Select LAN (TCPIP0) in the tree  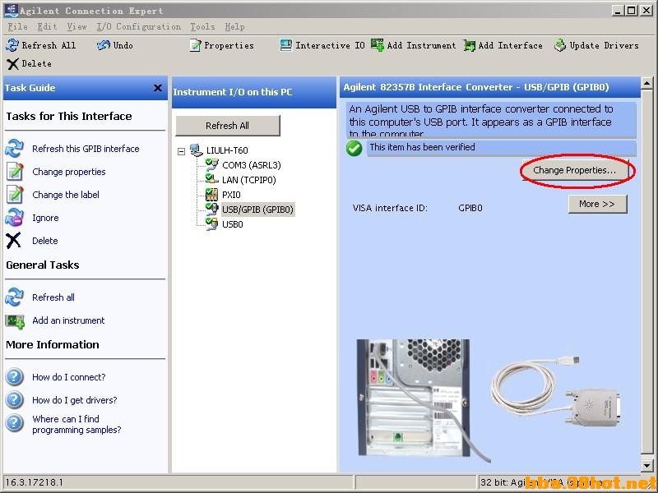249,180
